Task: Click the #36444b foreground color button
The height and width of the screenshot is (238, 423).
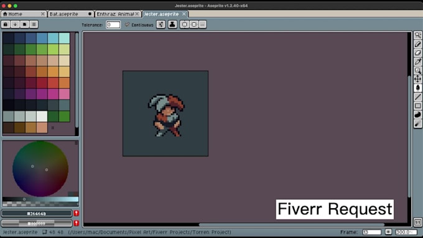Action: 37,213
